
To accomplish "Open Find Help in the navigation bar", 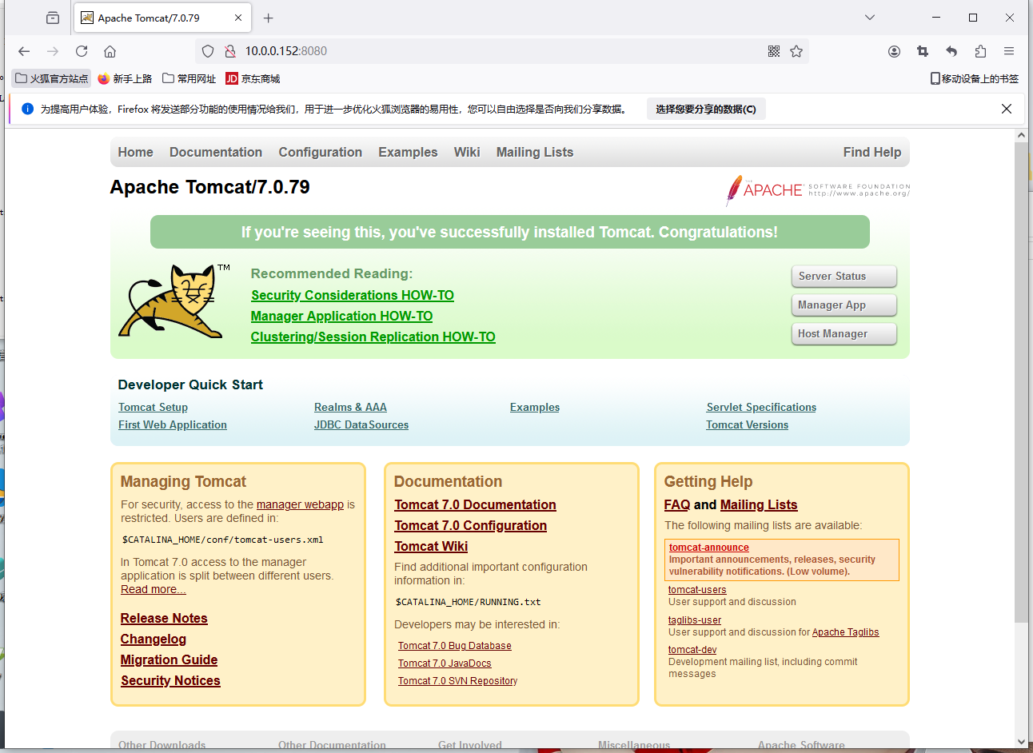I will 872,152.
